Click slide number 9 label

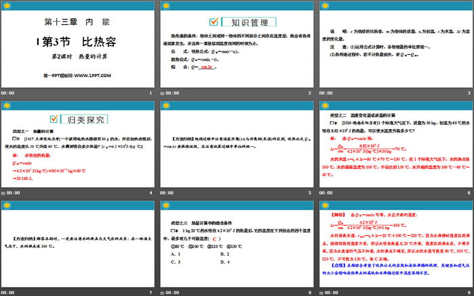click(469, 293)
